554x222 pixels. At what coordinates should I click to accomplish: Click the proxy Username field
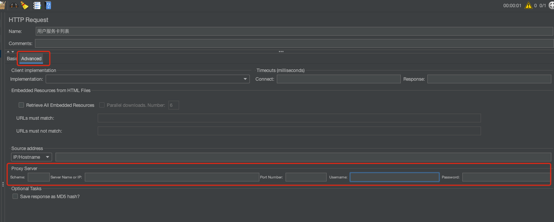coord(395,177)
